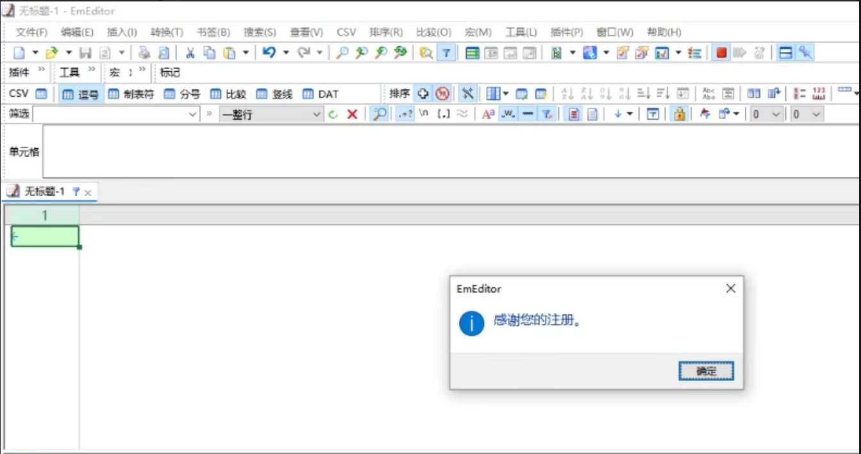The height and width of the screenshot is (454, 861).
Task: Open the 文件(F) menu
Action: [31, 32]
